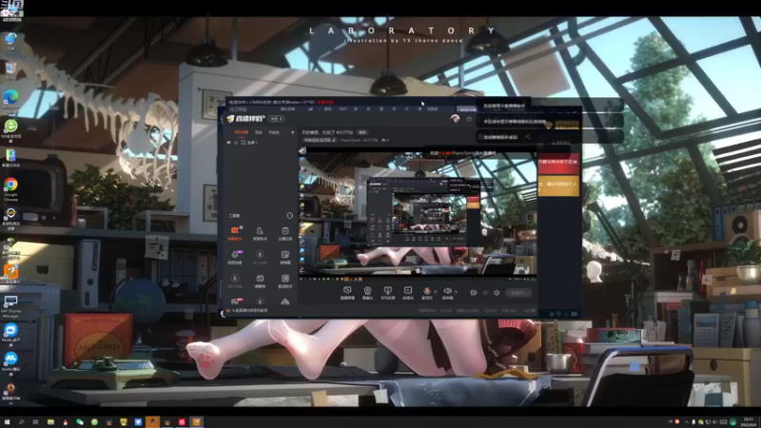This screenshot has width=761, height=428.
Task: Open live settings gear icon
Action: click(x=497, y=293)
